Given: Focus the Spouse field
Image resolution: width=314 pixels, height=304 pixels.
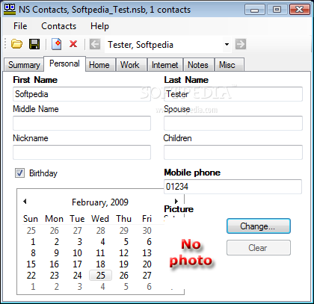Looking at the screenshot, I should (x=233, y=123).
